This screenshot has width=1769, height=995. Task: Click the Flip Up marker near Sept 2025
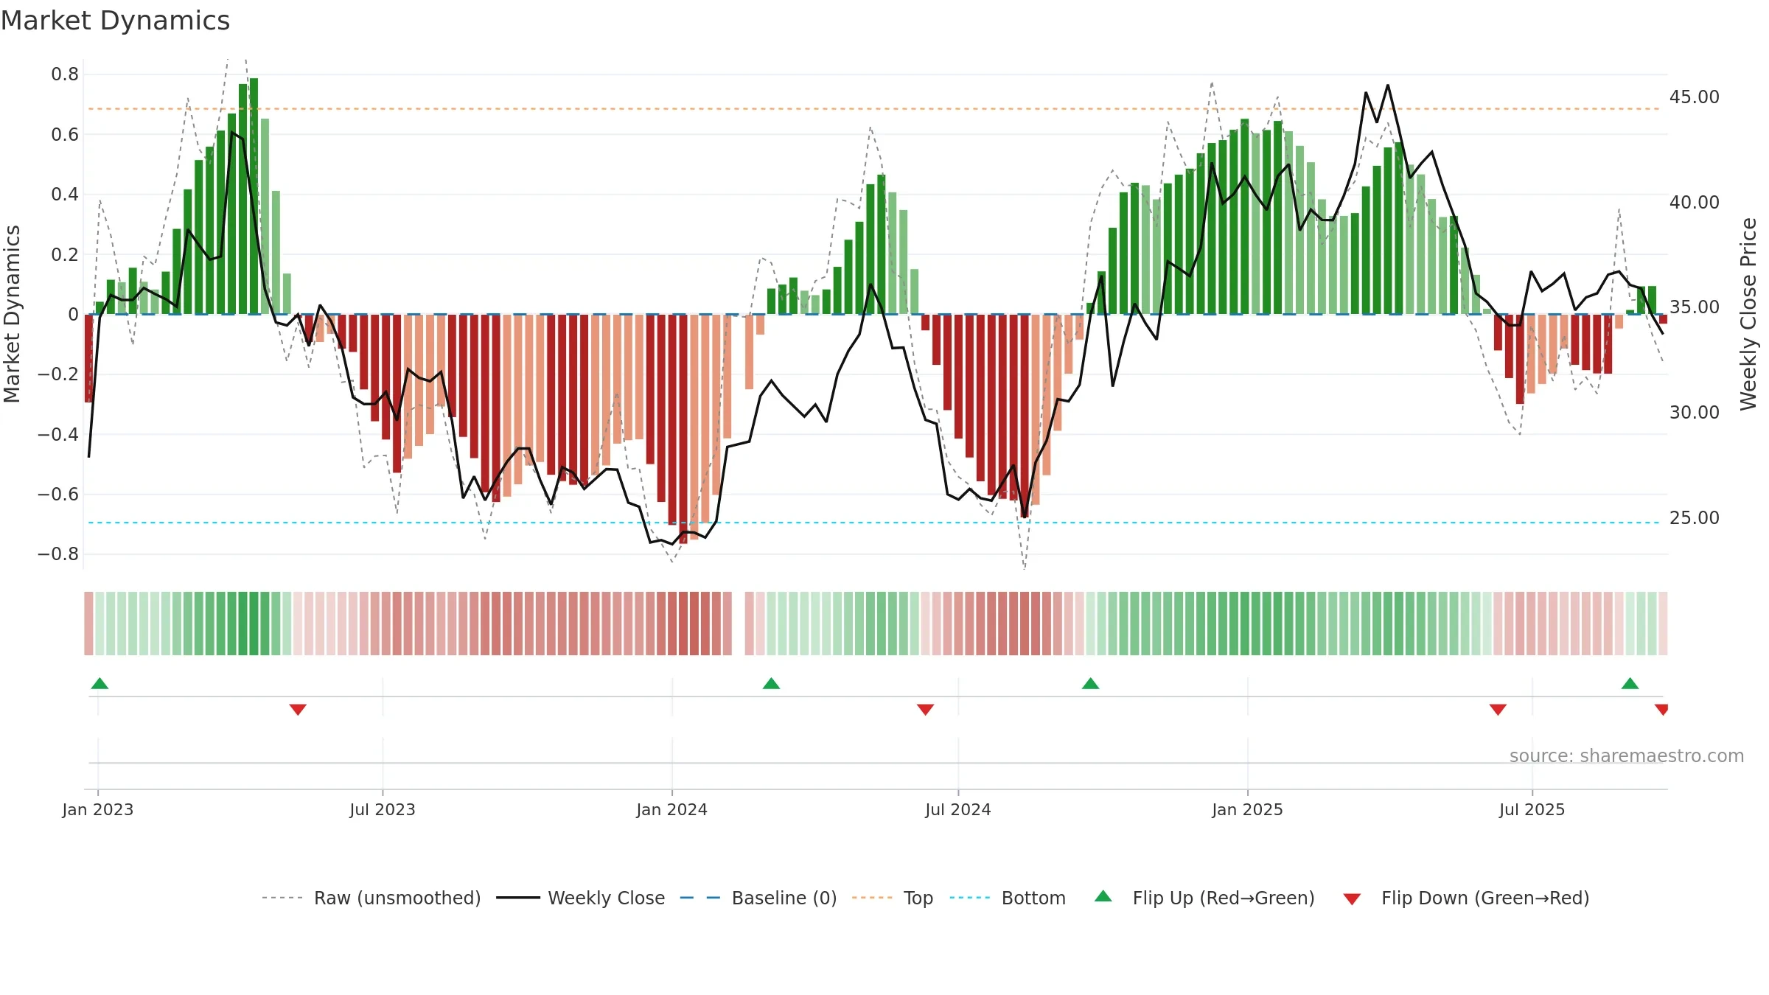(x=1630, y=683)
